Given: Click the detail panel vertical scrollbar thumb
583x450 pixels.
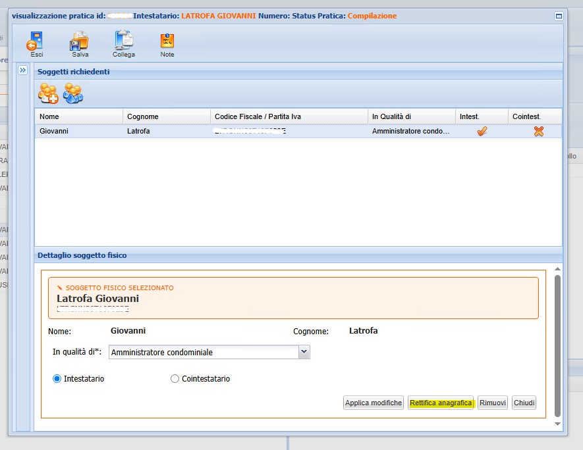Looking at the screenshot, I should pyautogui.click(x=557, y=346).
